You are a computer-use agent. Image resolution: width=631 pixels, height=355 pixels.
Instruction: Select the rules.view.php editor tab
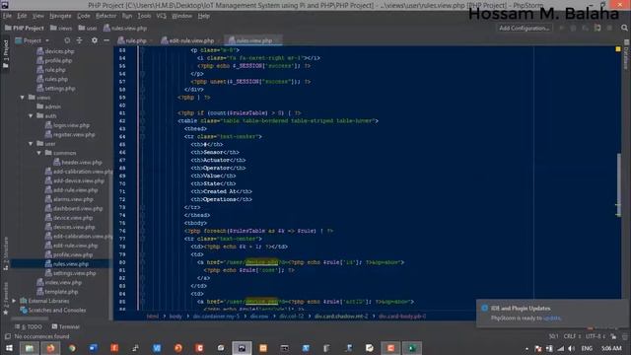click(x=253, y=40)
